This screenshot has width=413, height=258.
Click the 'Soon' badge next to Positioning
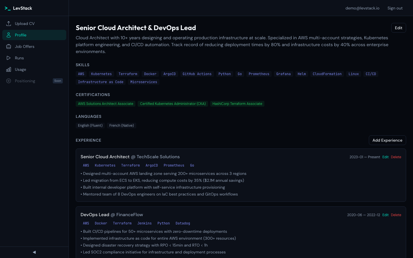pos(58,81)
